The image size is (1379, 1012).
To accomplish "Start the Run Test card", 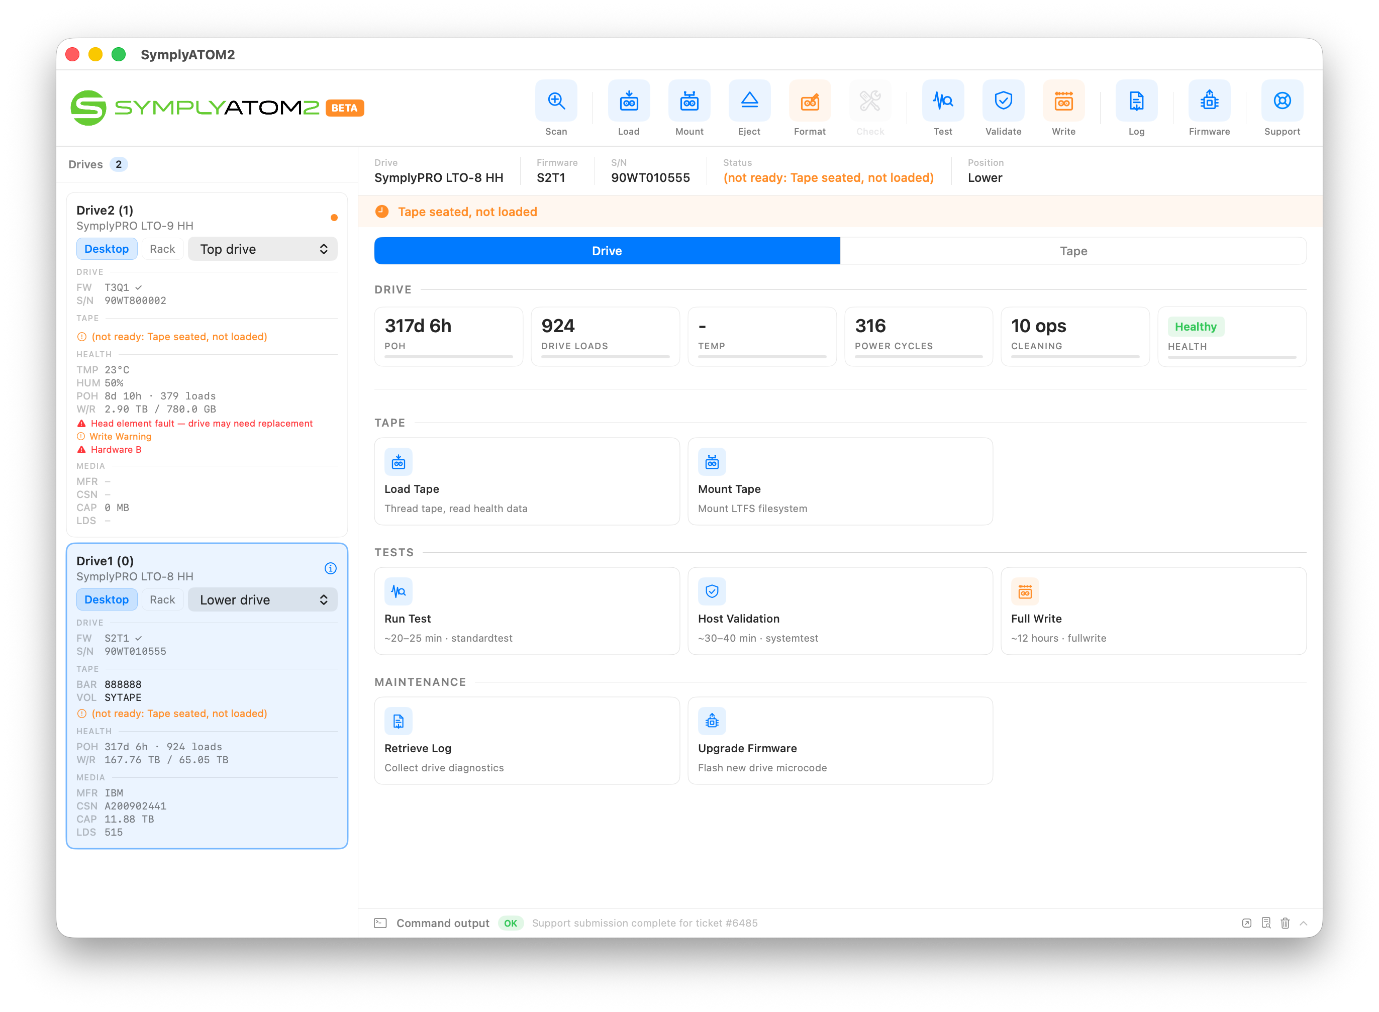I will click(527, 612).
